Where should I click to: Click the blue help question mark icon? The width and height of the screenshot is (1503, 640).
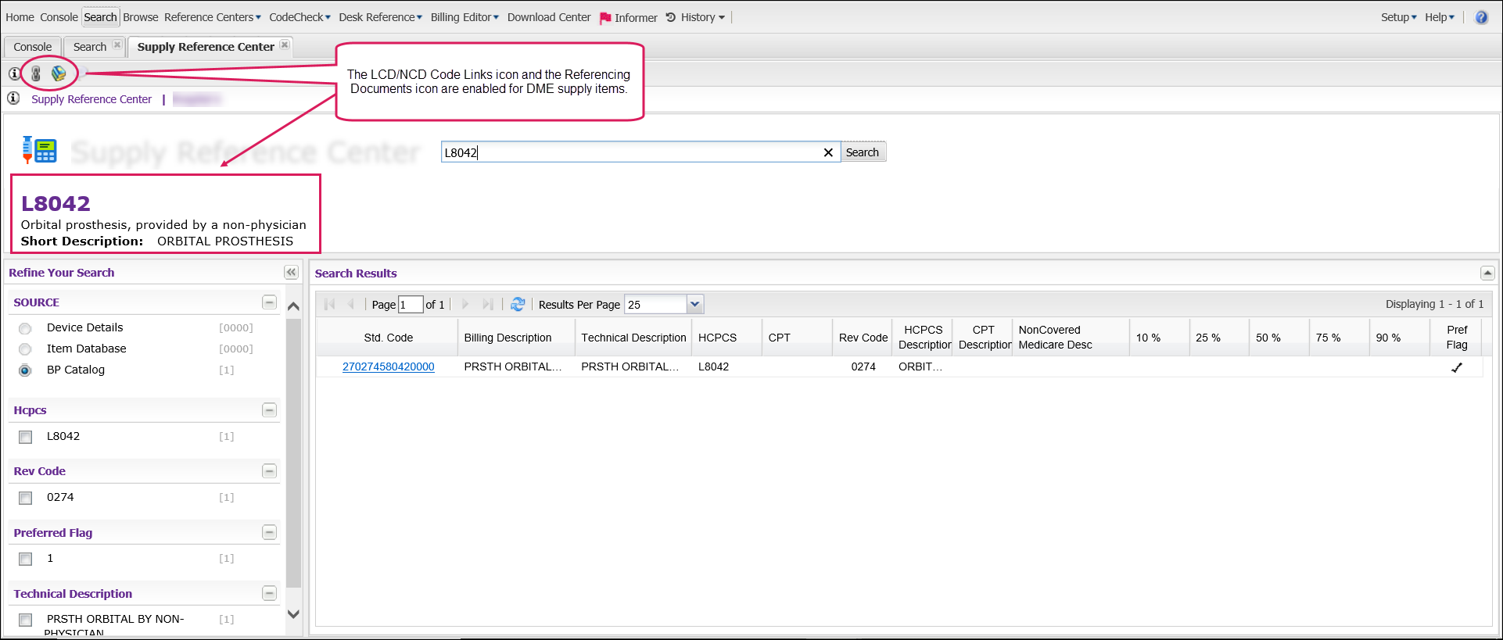[x=1481, y=17]
